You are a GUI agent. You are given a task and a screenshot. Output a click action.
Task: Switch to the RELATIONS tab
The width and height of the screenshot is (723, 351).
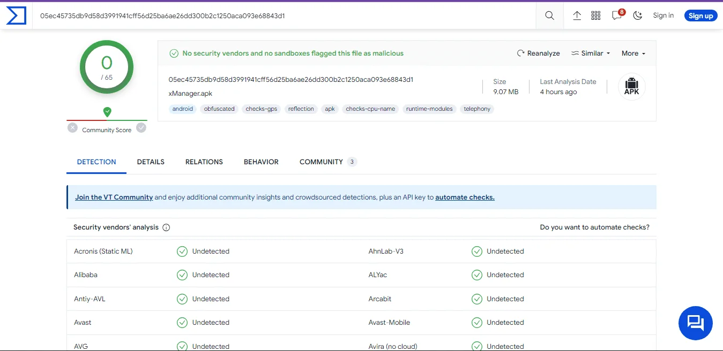coord(204,162)
